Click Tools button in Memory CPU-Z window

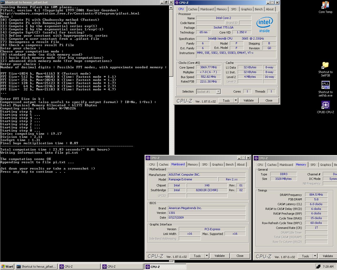(305, 256)
